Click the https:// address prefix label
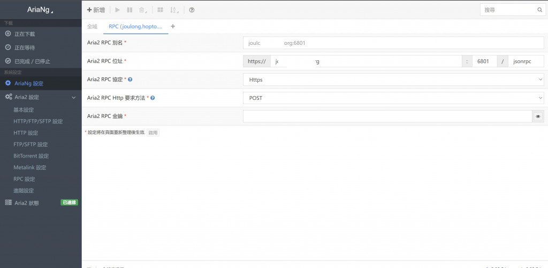This screenshot has height=268, width=548. 256,61
